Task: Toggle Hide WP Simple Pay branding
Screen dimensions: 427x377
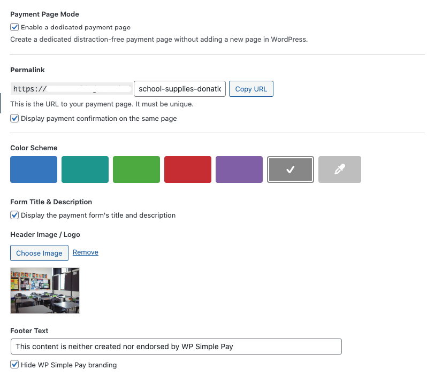Action: [15, 365]
